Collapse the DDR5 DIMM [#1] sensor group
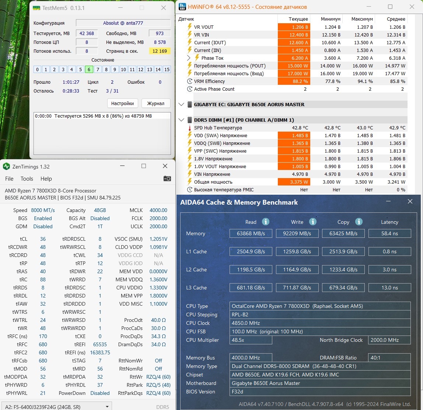Viewport: 423px width, 410px height. click(181, 120)
